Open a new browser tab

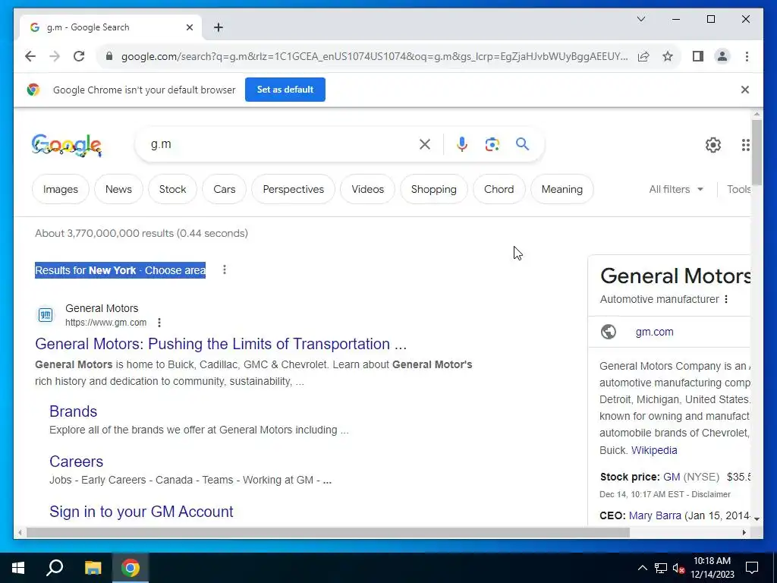[x=219, y=27]
